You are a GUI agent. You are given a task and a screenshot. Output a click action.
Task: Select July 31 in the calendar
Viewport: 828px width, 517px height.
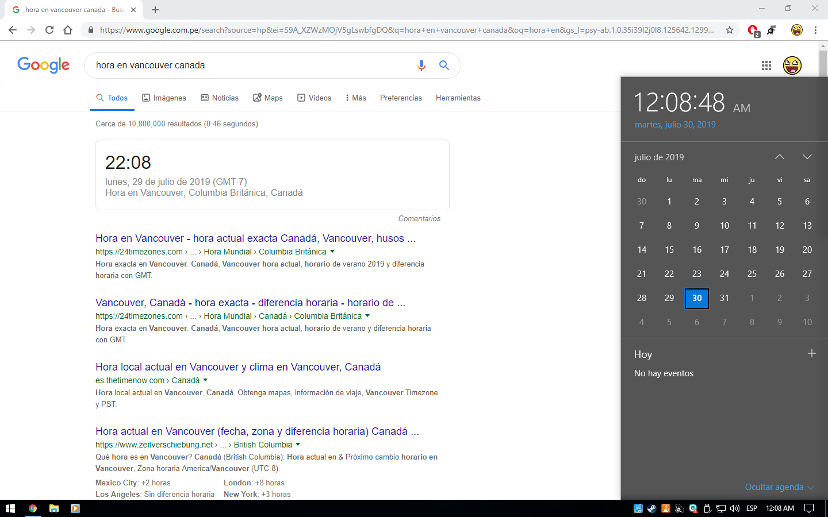click(724, 298)
